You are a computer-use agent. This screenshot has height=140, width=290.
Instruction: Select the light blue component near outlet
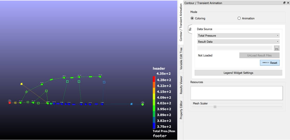click(131, 104)
